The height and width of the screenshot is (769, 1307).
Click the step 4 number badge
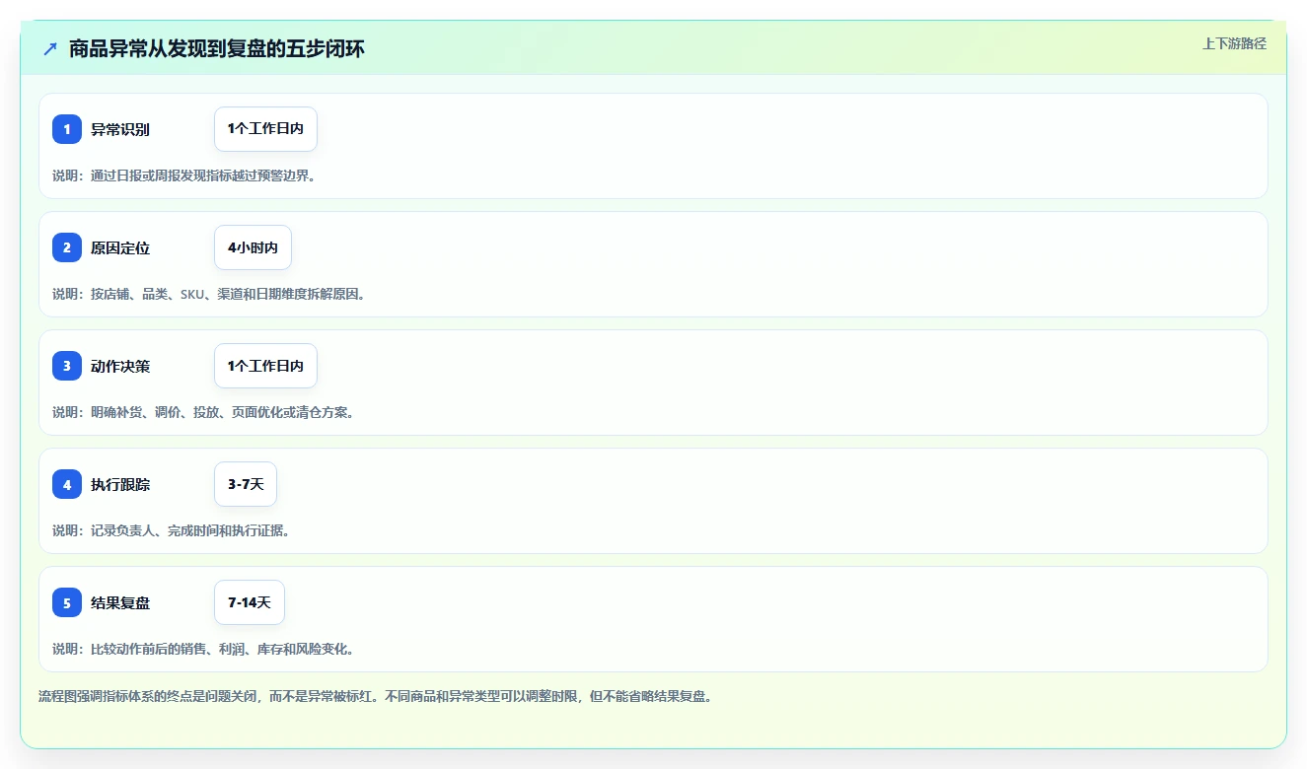coord(67,484)
